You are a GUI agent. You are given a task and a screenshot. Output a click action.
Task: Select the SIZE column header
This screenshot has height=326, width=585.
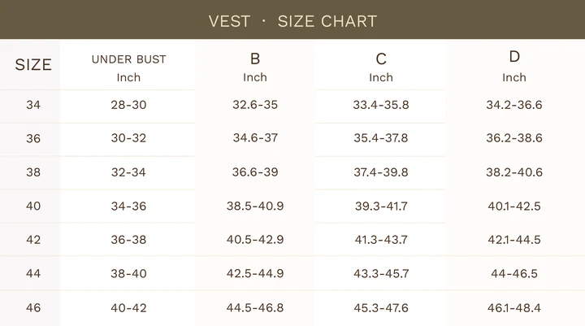33,65
